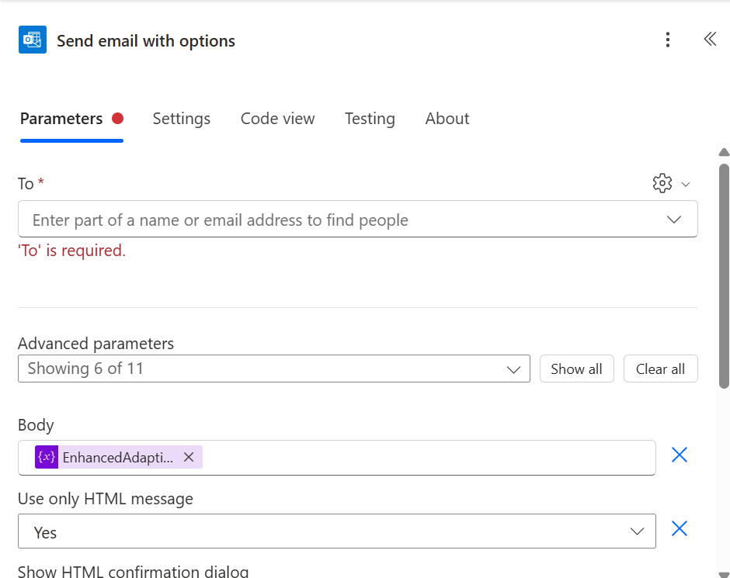Open the Testing tab

pos(370,119)
